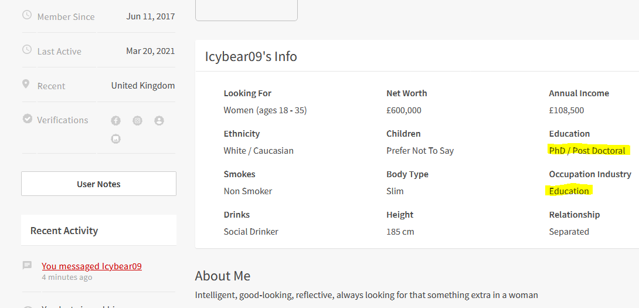Click the '4 minutes ago' timestamp
639x308 pixels.
(x=67, y=277)
